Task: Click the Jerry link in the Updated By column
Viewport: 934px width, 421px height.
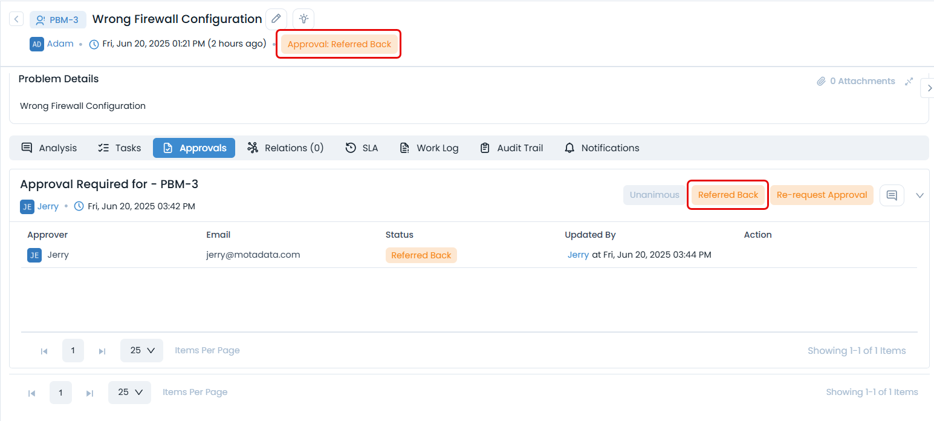Action: [578, 255]
